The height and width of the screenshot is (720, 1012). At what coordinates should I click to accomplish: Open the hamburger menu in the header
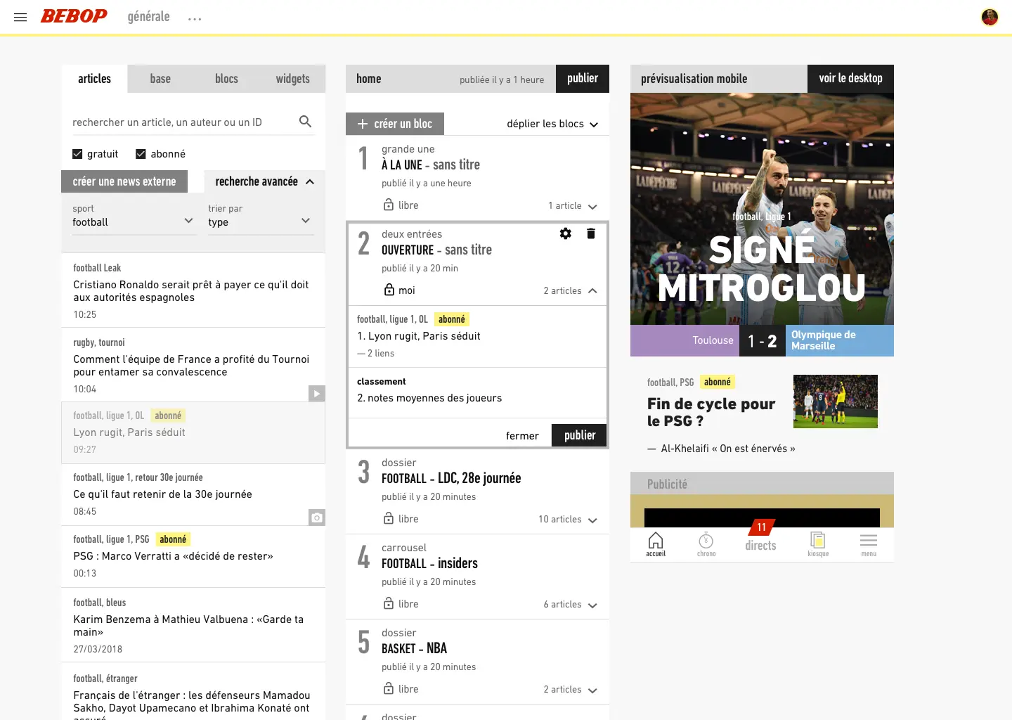coord(20,17)
